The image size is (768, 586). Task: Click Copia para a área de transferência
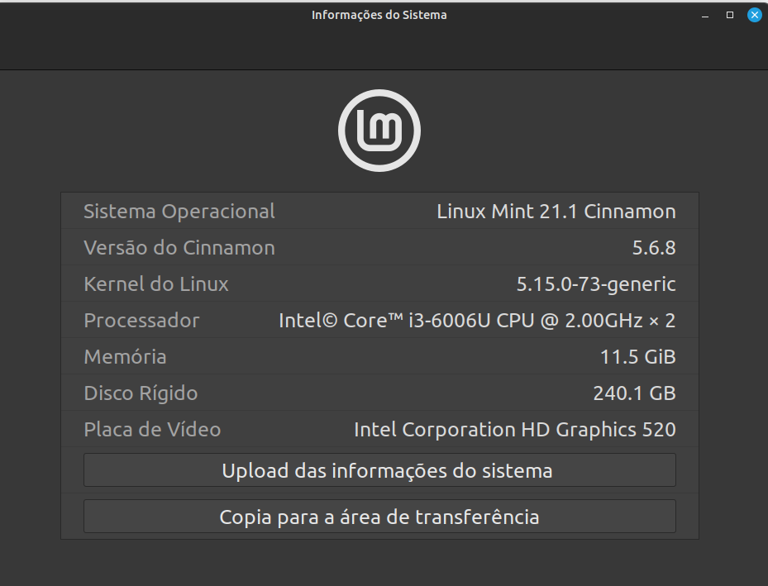(379, 517)
